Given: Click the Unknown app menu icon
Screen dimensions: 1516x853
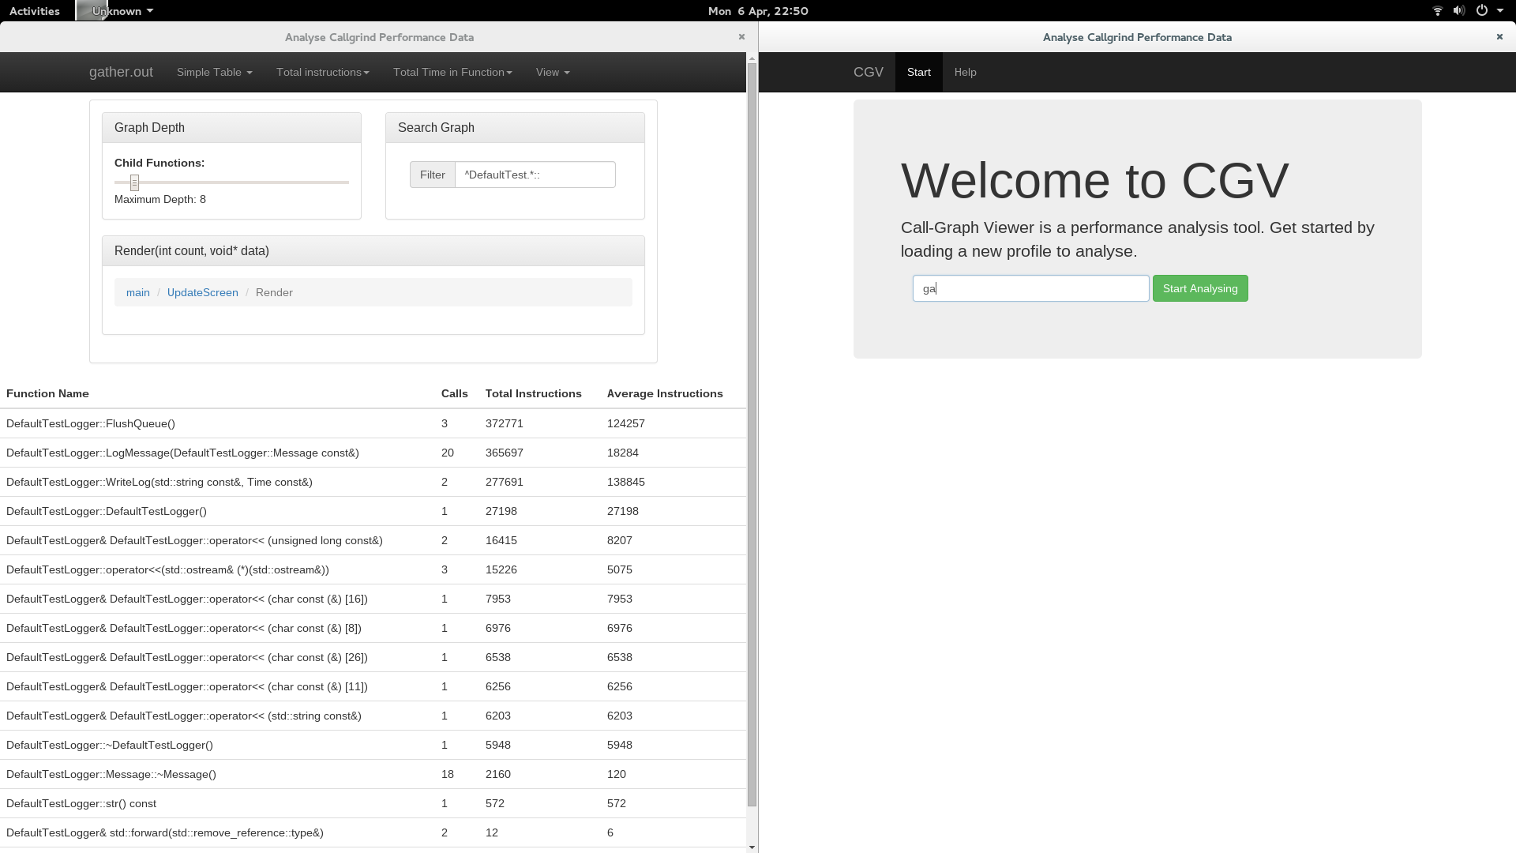Looking at the screenshot, I should 92,10.
